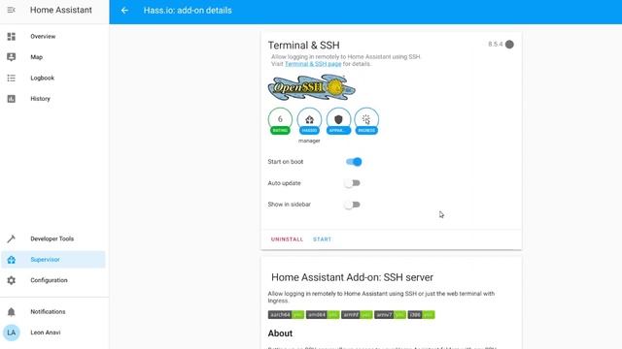
Task: Click the AppArmor shield badge
Action: click(x=338, y=121)
